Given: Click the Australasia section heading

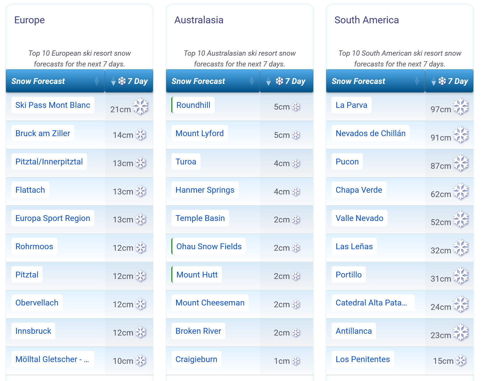Looking at the screenshot, I should [x=199, y=20].
